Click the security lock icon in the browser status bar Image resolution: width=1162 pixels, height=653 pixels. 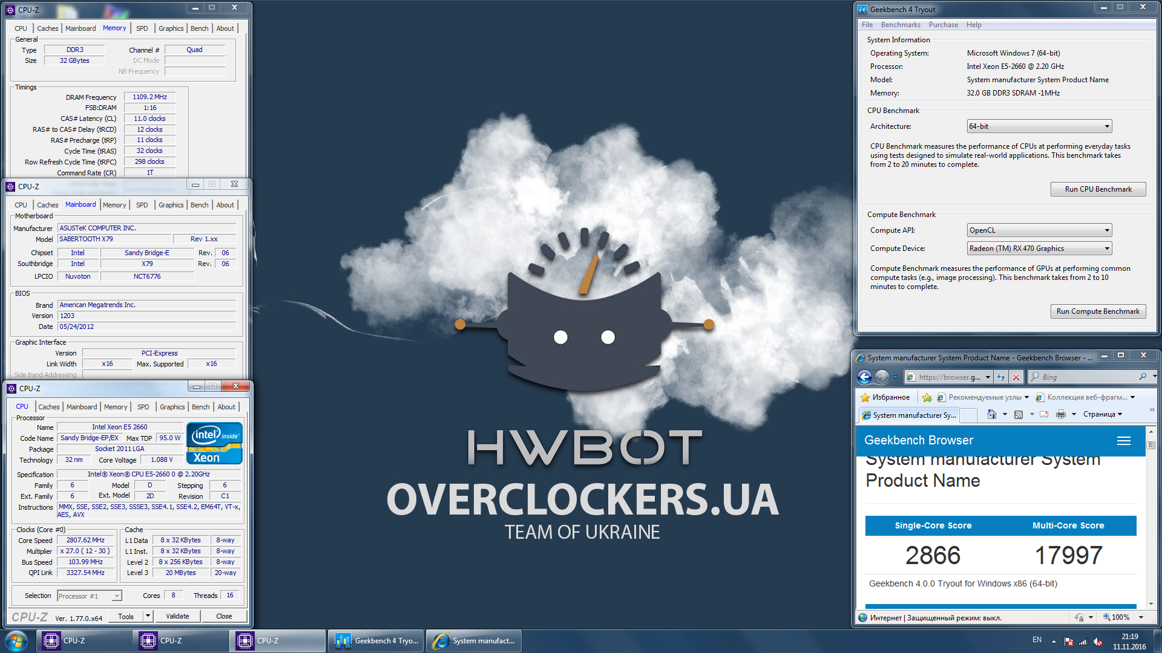click(1079, 617)
